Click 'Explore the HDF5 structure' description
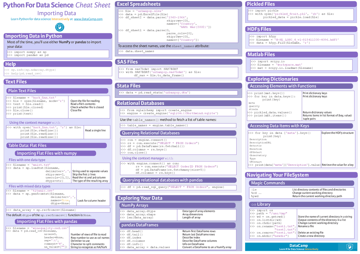The height and width of the screenshot is (254, 360). pyautogui.click(x=337, y=133)
